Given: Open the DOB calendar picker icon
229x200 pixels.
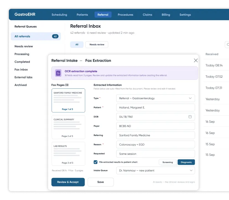Looking at the screenshot, I should click(x=190, y=117).
